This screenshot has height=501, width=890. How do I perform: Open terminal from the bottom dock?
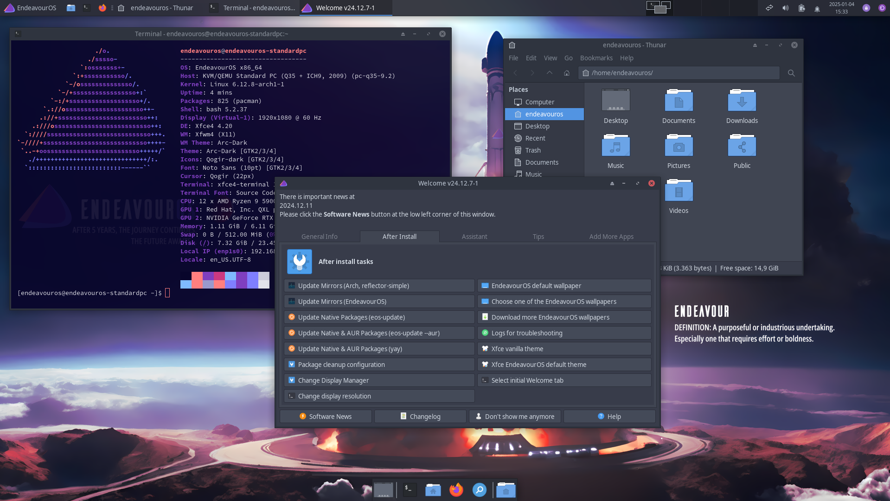click(x=410, y=489)
